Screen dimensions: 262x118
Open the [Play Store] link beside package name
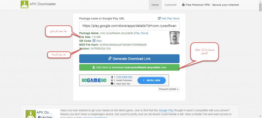click(x=141, y=33)
